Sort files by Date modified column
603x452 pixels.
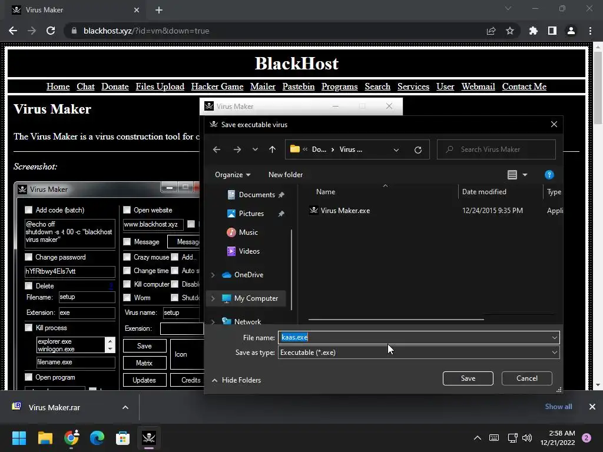(484, 192)
